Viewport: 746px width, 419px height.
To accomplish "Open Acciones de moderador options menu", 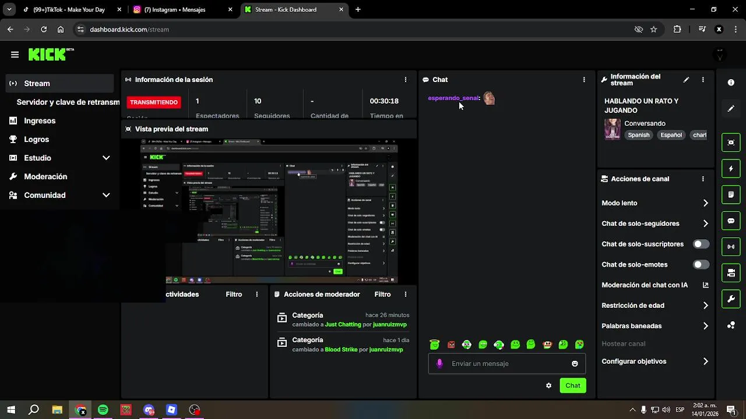I will (x=406, y=294).
